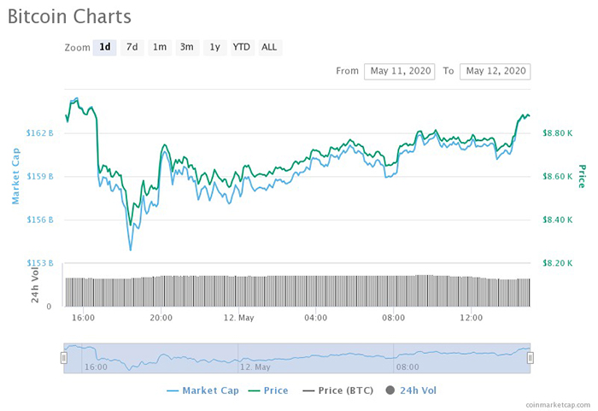Choose the 1y zoom option
This screenshot has height=411, width=598.
pos(214,47)
